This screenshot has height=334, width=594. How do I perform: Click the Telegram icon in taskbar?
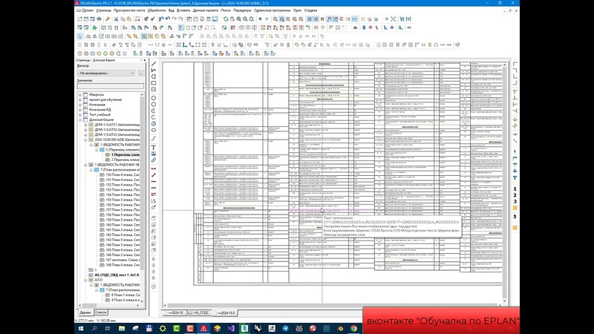tap(285, 328)
